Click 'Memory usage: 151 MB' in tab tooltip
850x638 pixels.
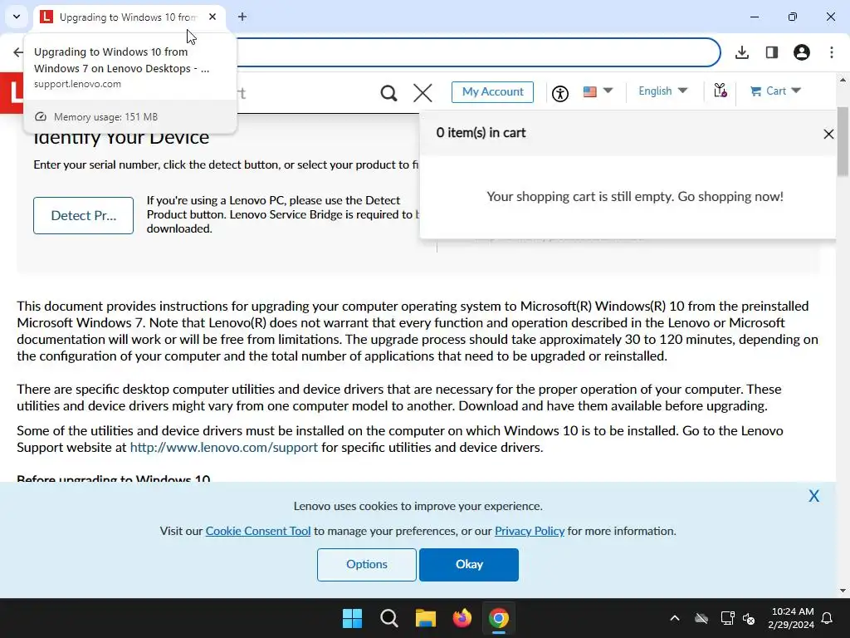105,116
